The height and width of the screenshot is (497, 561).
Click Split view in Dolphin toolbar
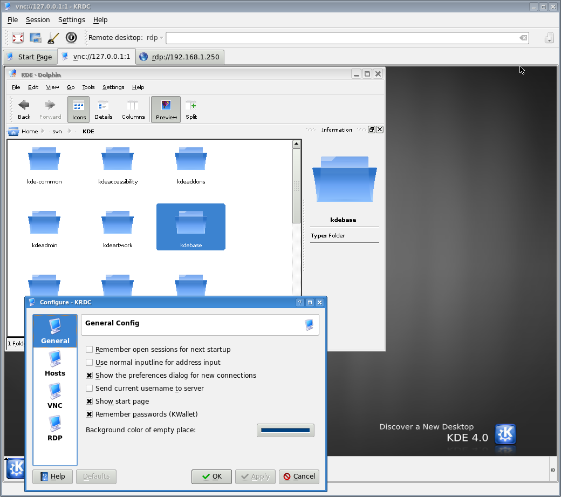click(x=191, y=110)
